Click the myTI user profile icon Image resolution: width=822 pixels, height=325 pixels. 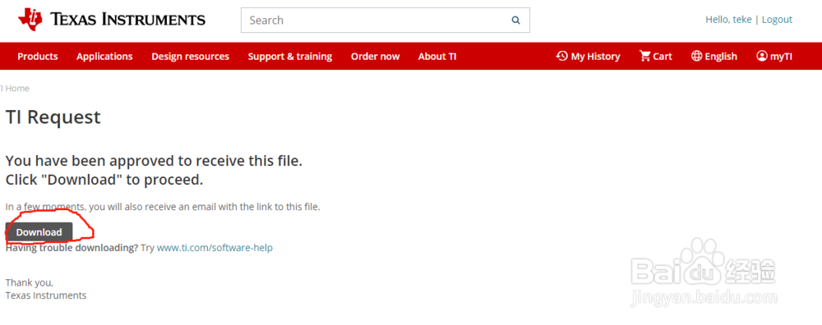[x=762, y=56]
